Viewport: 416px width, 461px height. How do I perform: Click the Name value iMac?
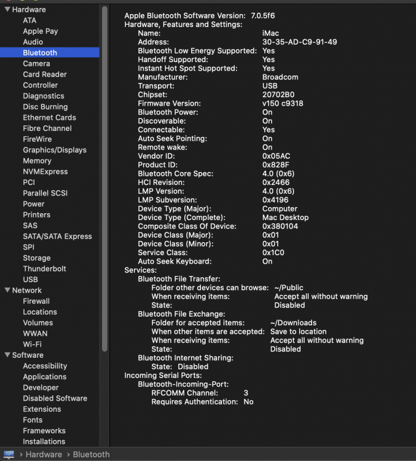coord(270,33)
